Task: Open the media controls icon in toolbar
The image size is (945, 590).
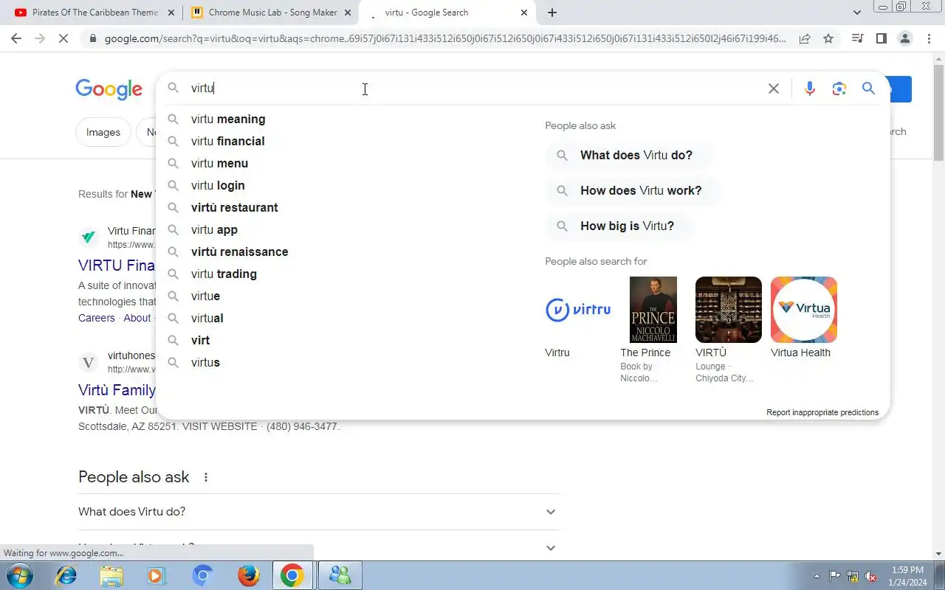Action: point(857,38)
